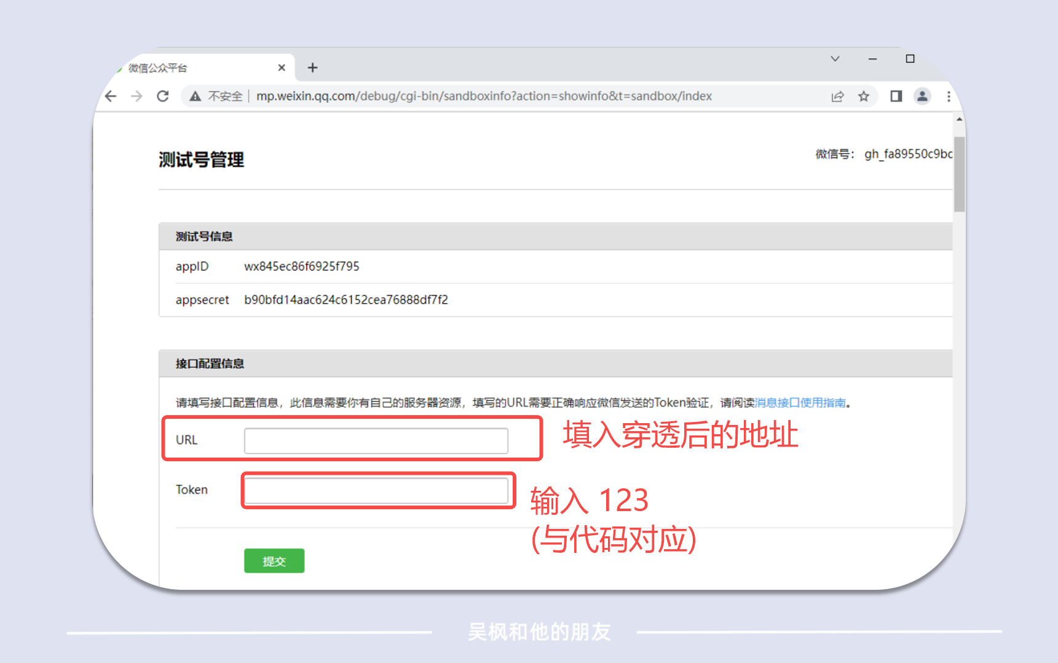Submit the form with 提交 button
This screenshot has height=663, width=1058.
274,561
